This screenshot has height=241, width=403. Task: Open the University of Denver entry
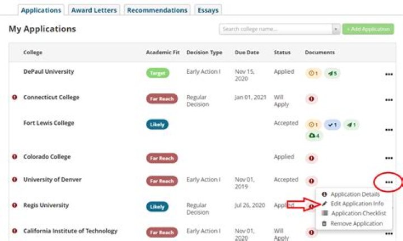[x=52, y=179]
